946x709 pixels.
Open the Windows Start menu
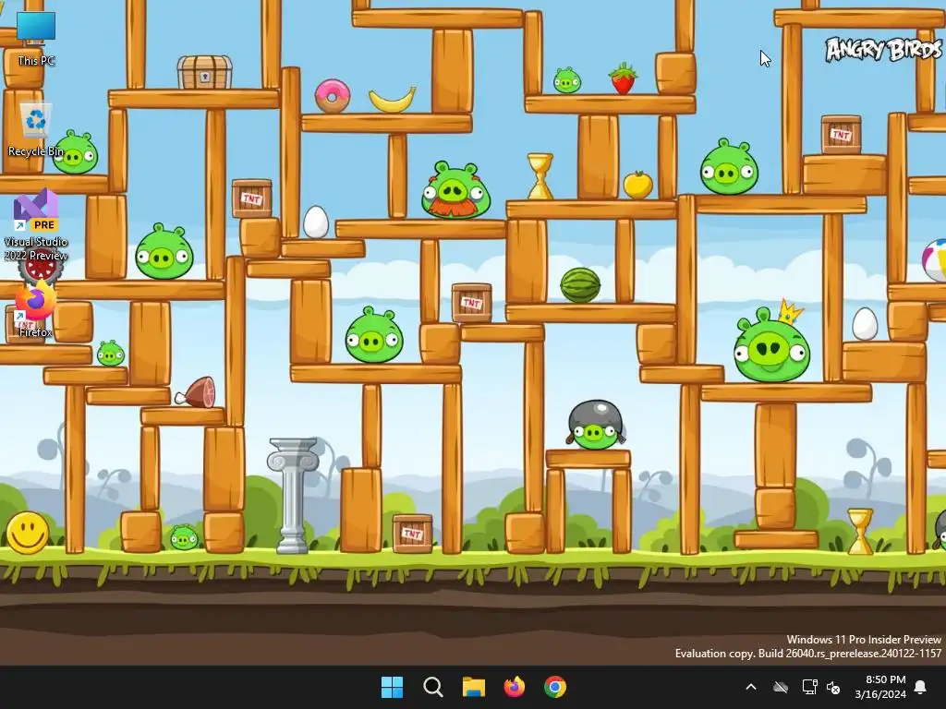point(392,687)
